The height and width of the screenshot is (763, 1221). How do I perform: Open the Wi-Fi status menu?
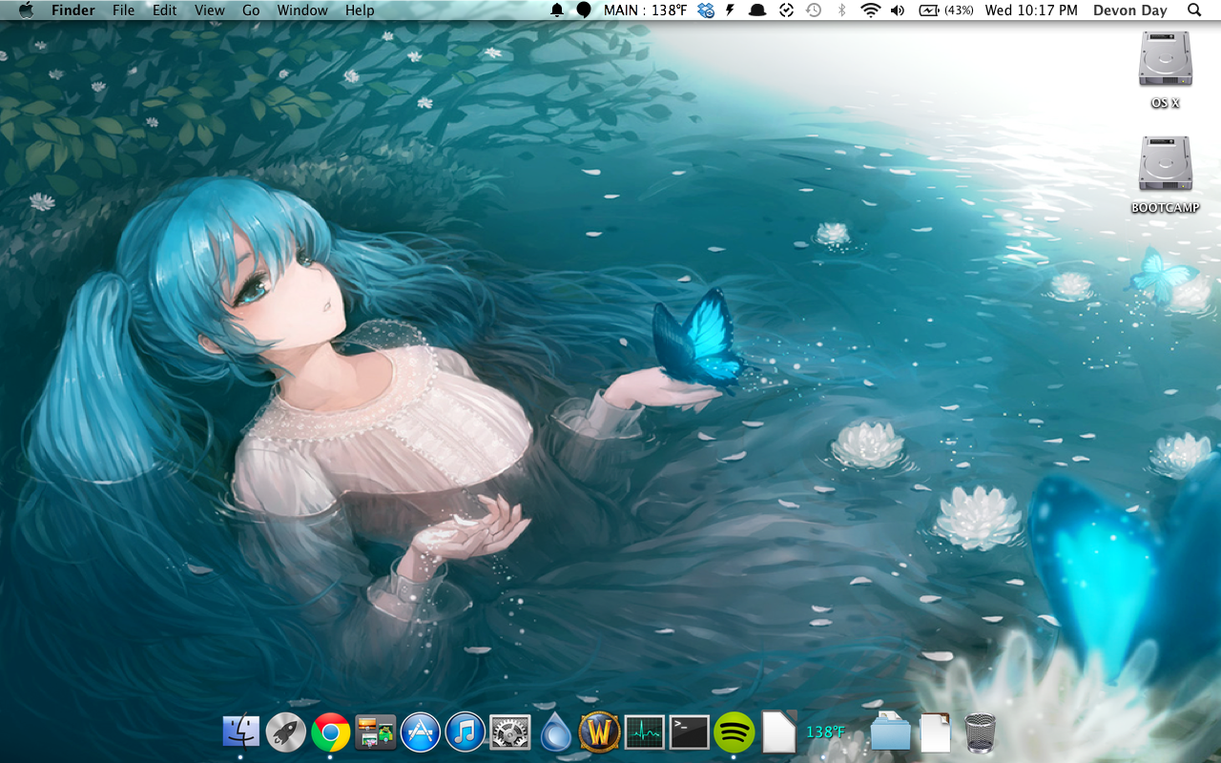point(870,10)
